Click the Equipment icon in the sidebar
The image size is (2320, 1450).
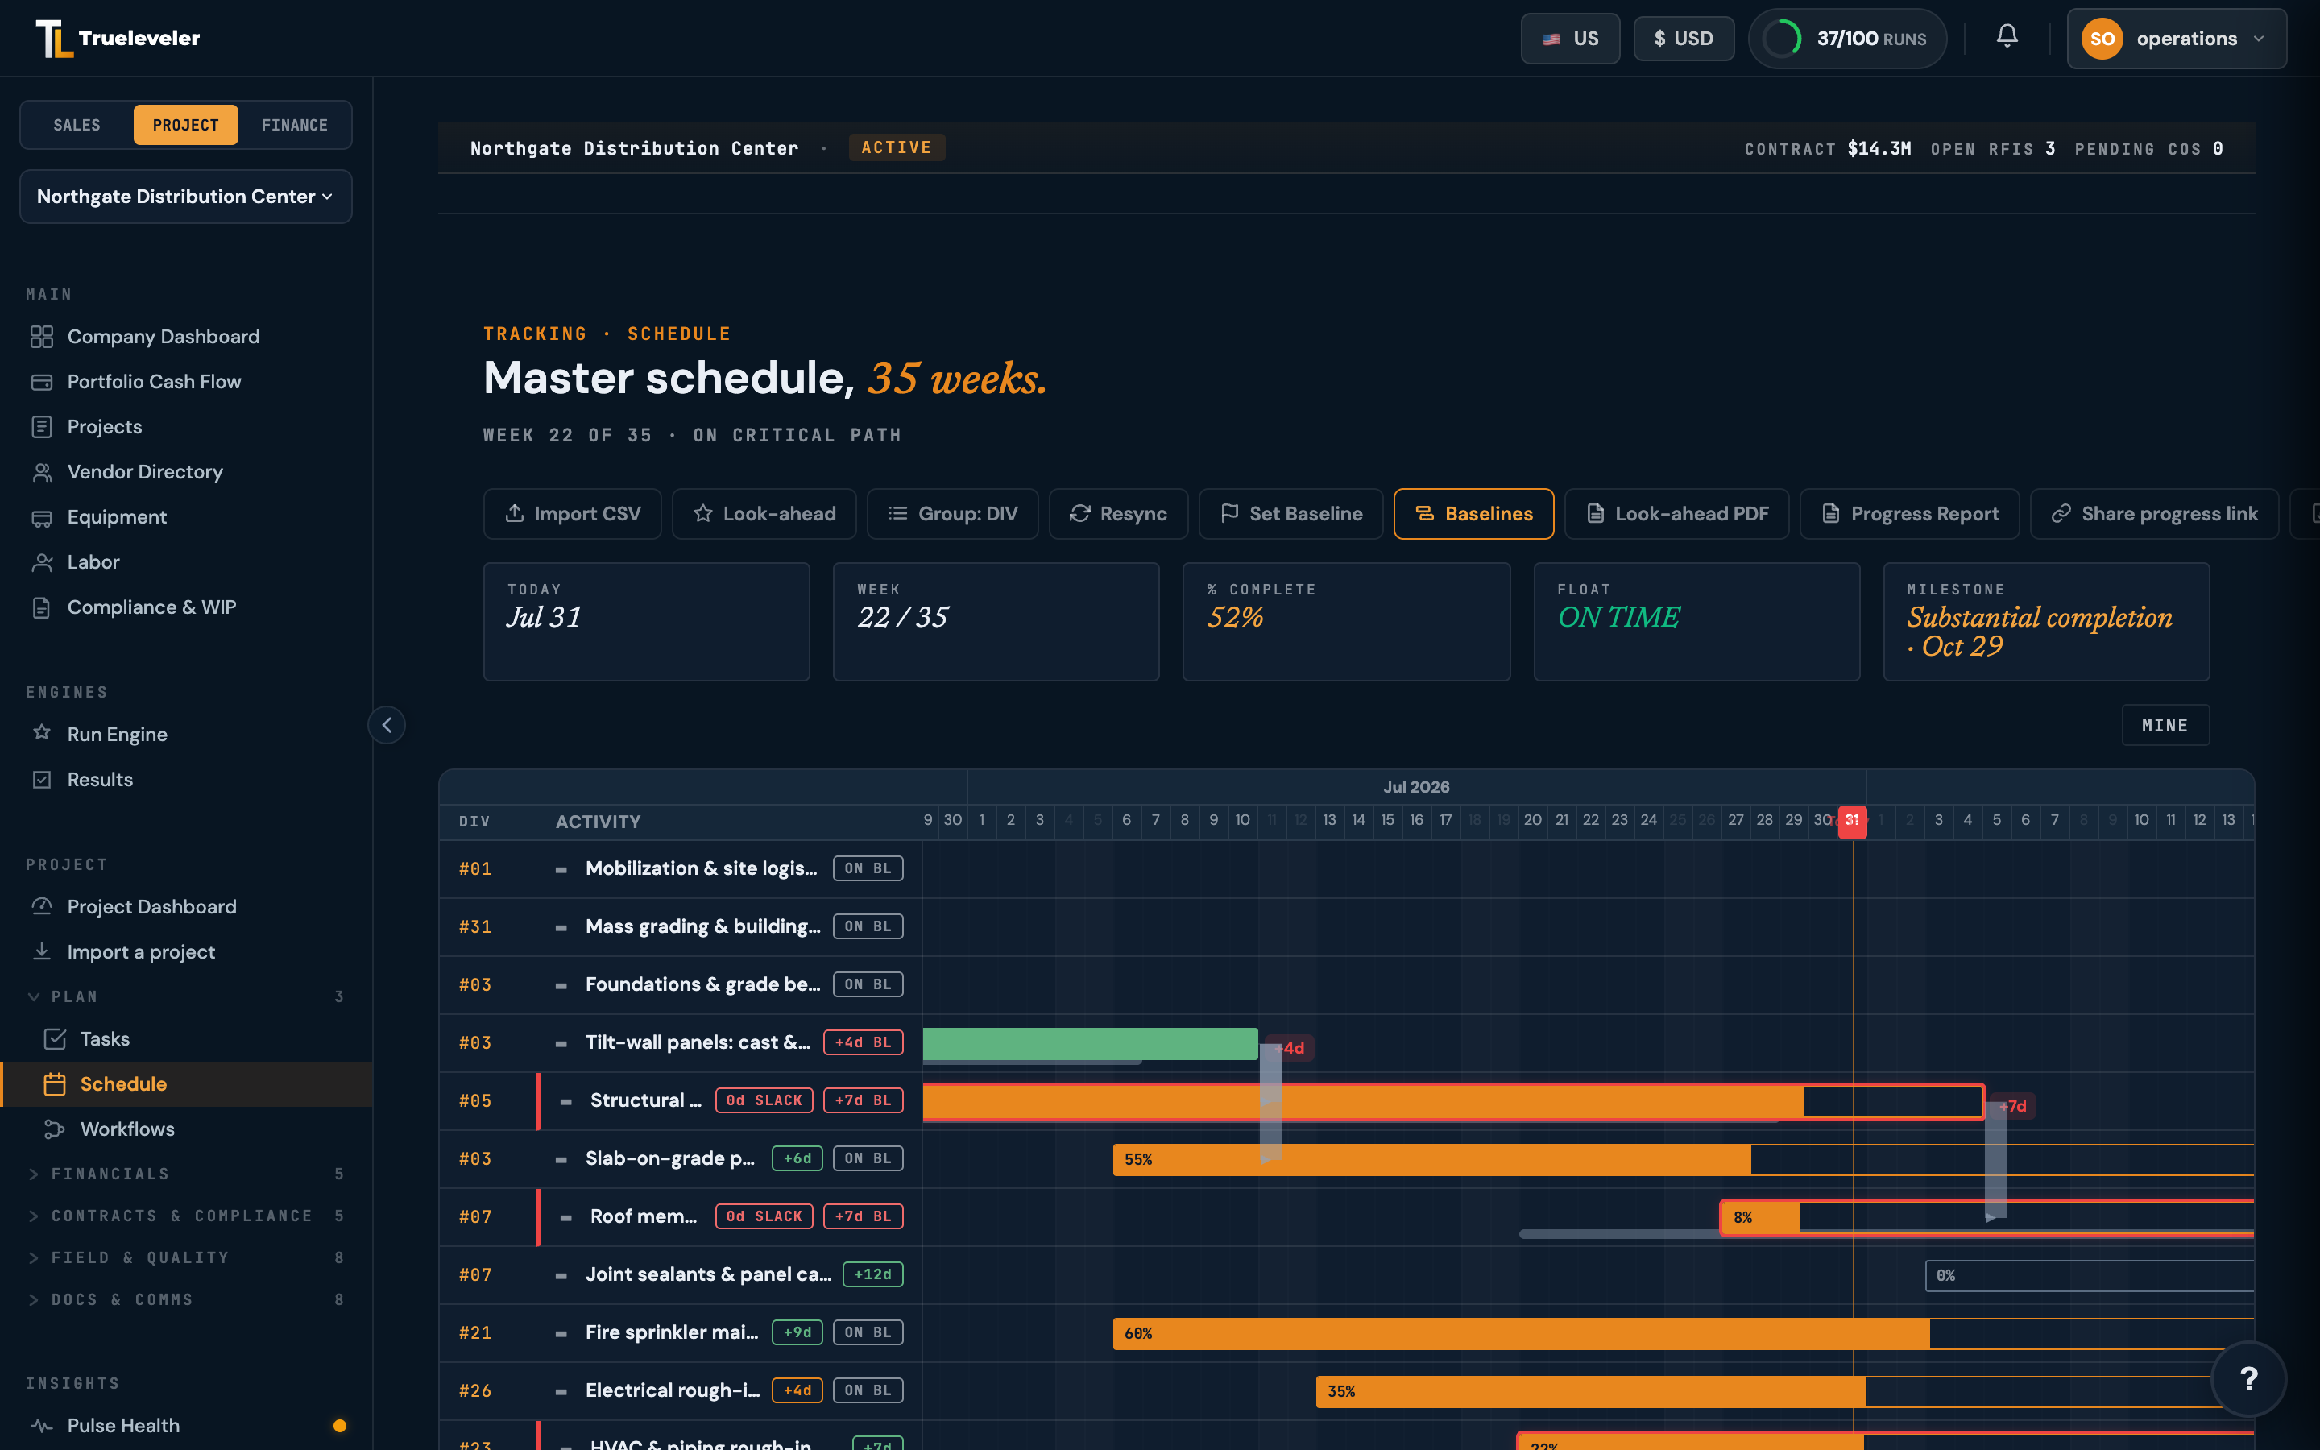(41, 518)
